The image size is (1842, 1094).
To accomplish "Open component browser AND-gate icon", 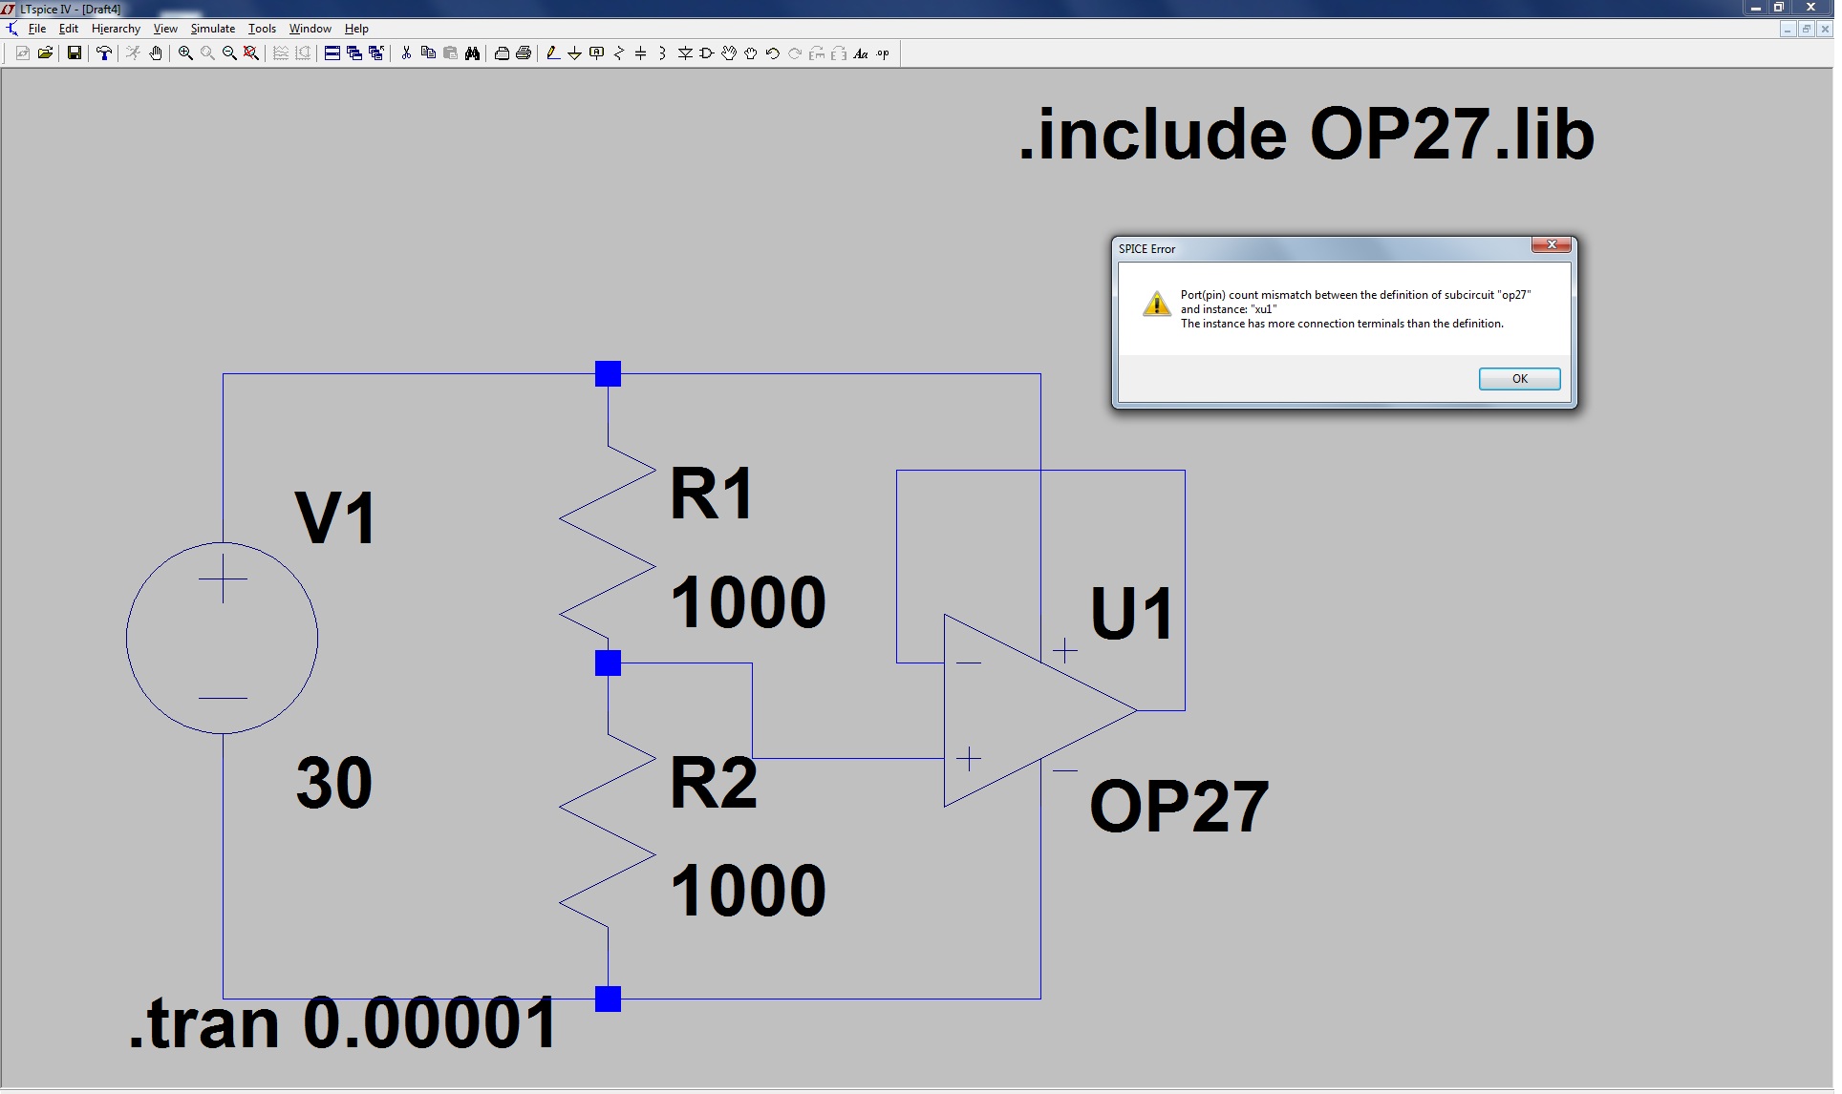I will tap(707, 53).
